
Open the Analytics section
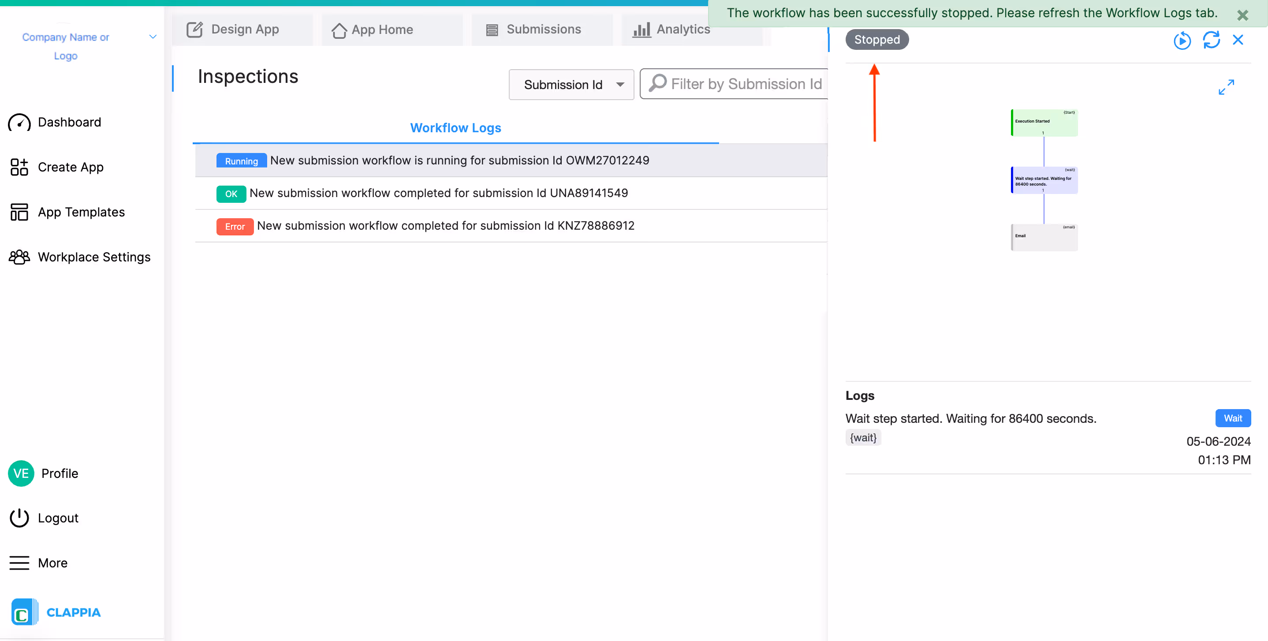[x=641, y=30]
